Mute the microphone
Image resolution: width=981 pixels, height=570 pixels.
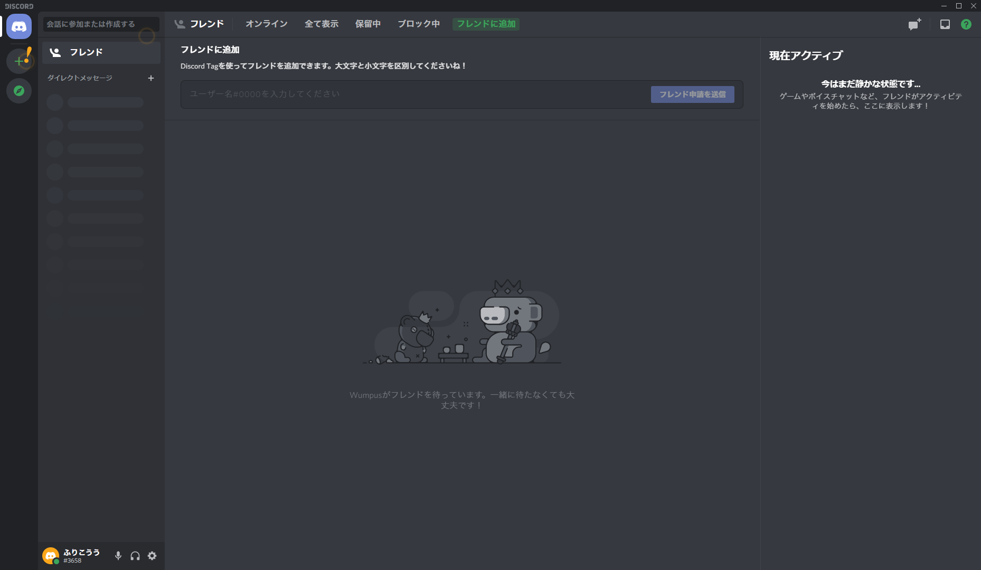pyautogui.click(x=118, y=556)
